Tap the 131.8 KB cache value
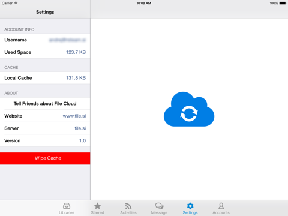The width and height of the screenshot is (288, 216). tap(76, 78)
